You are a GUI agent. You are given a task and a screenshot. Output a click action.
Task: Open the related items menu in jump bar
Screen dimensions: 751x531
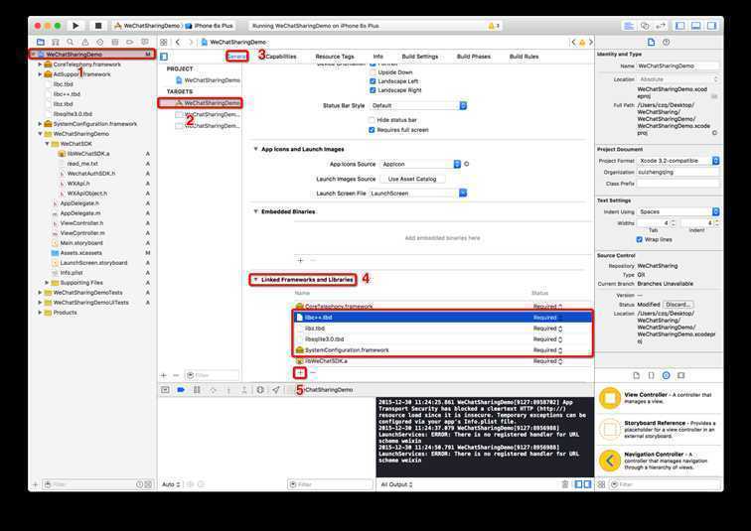[164, 42]
